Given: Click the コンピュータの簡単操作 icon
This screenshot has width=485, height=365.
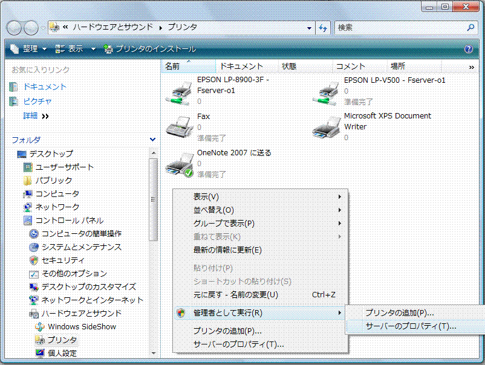Looking at the screenshot, I should pyautogui.click(x=34, y=234).
